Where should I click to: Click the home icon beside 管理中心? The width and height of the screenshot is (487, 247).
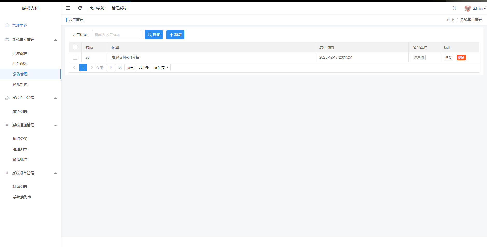(x=7, y=25)
